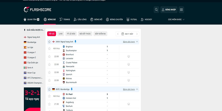The height and width of the screenshot is (111, 222).
Task: Click TV icon for Wolves vs Bournemouth
Action: coord(128,80)
